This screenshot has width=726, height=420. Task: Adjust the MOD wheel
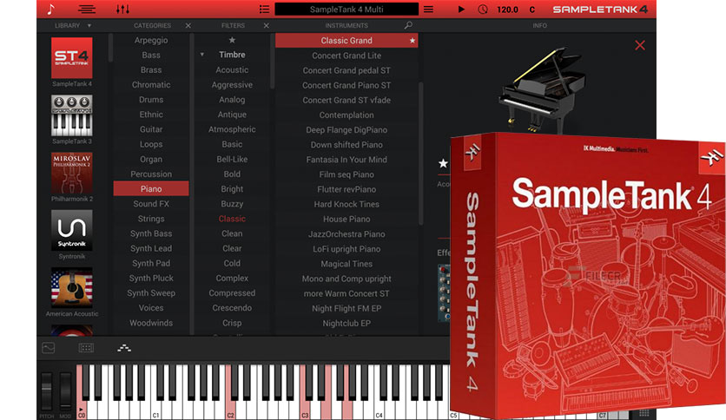coord(65,391)
